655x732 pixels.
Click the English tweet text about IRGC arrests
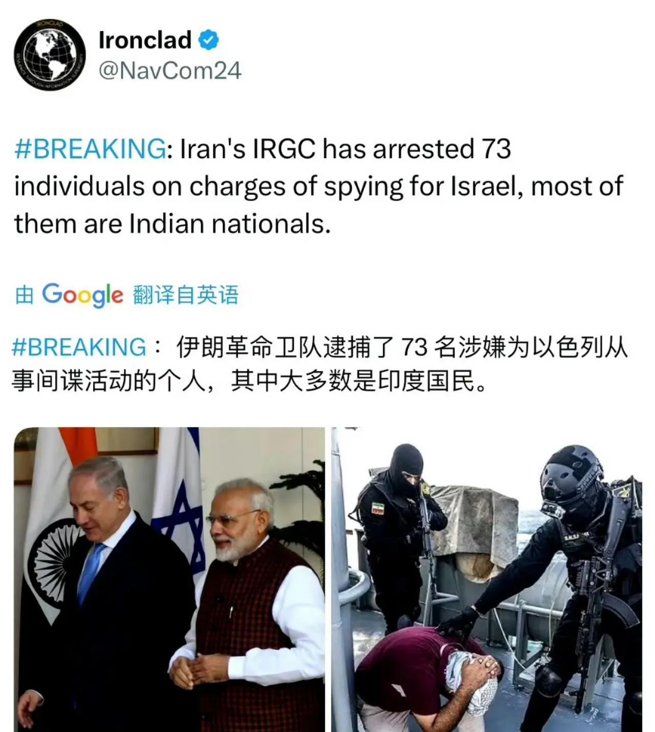coord(318,186)
